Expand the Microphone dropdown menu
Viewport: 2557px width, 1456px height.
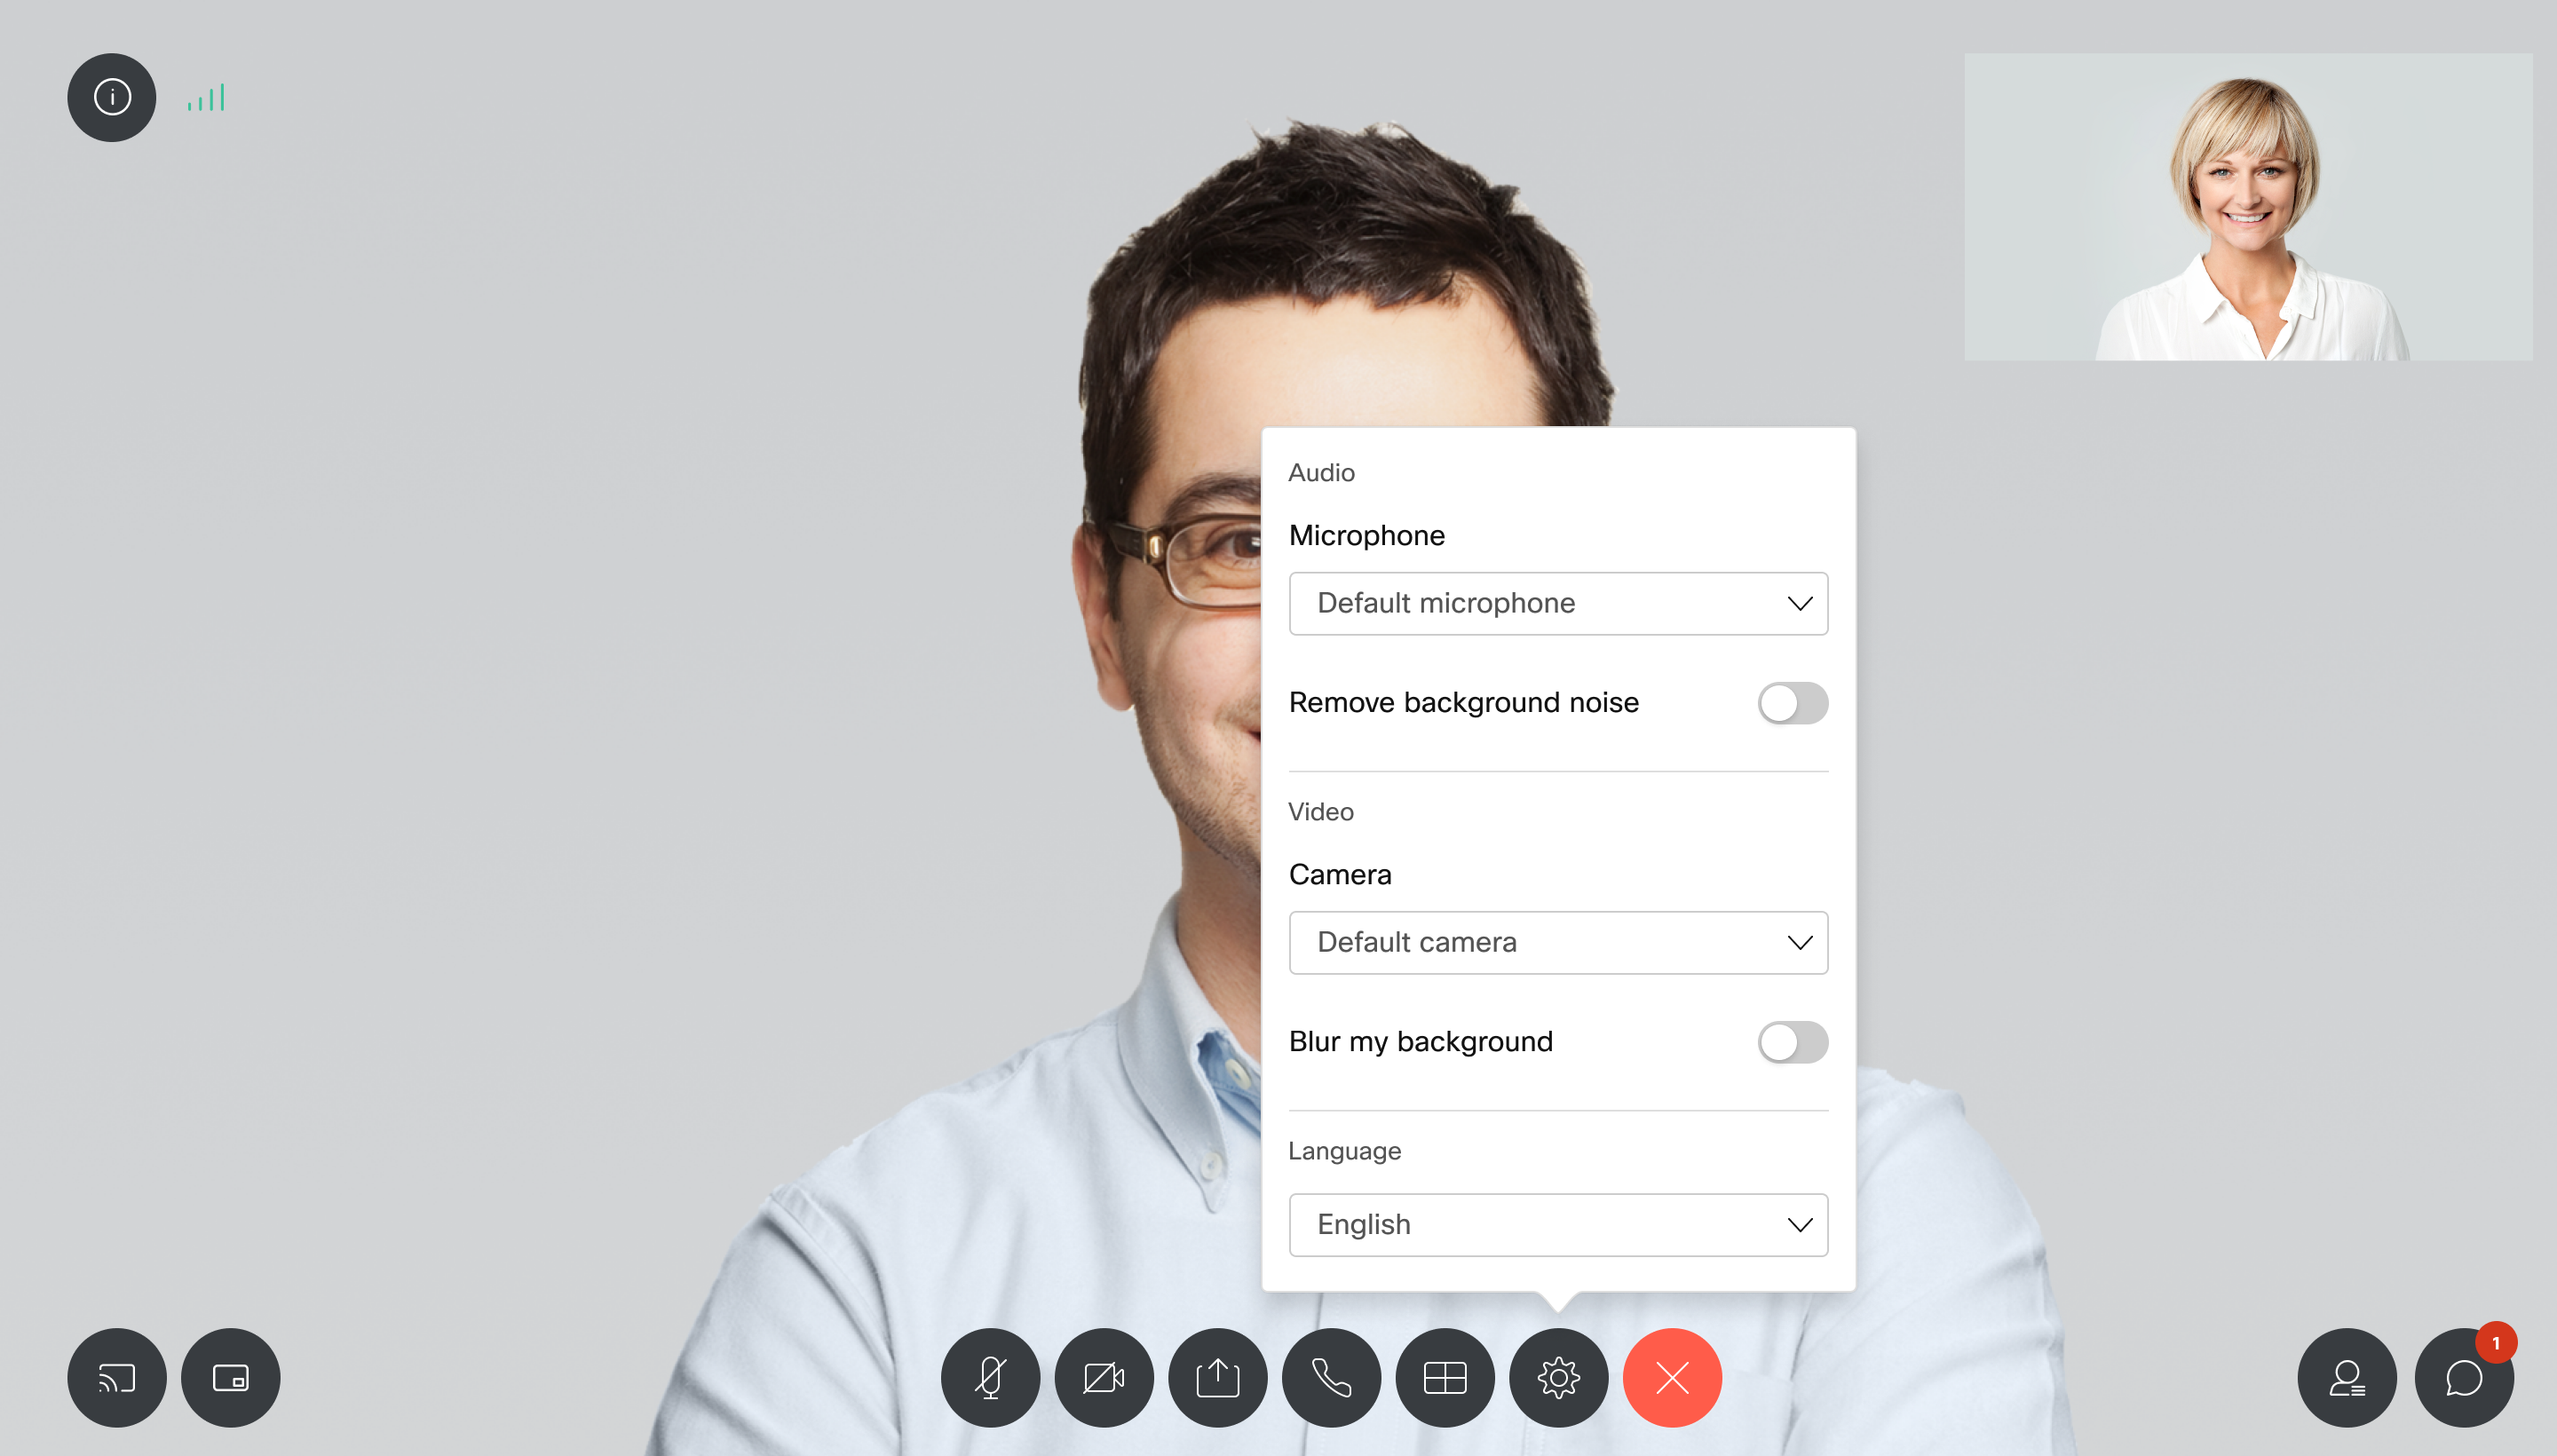[x=1559, y=603]
